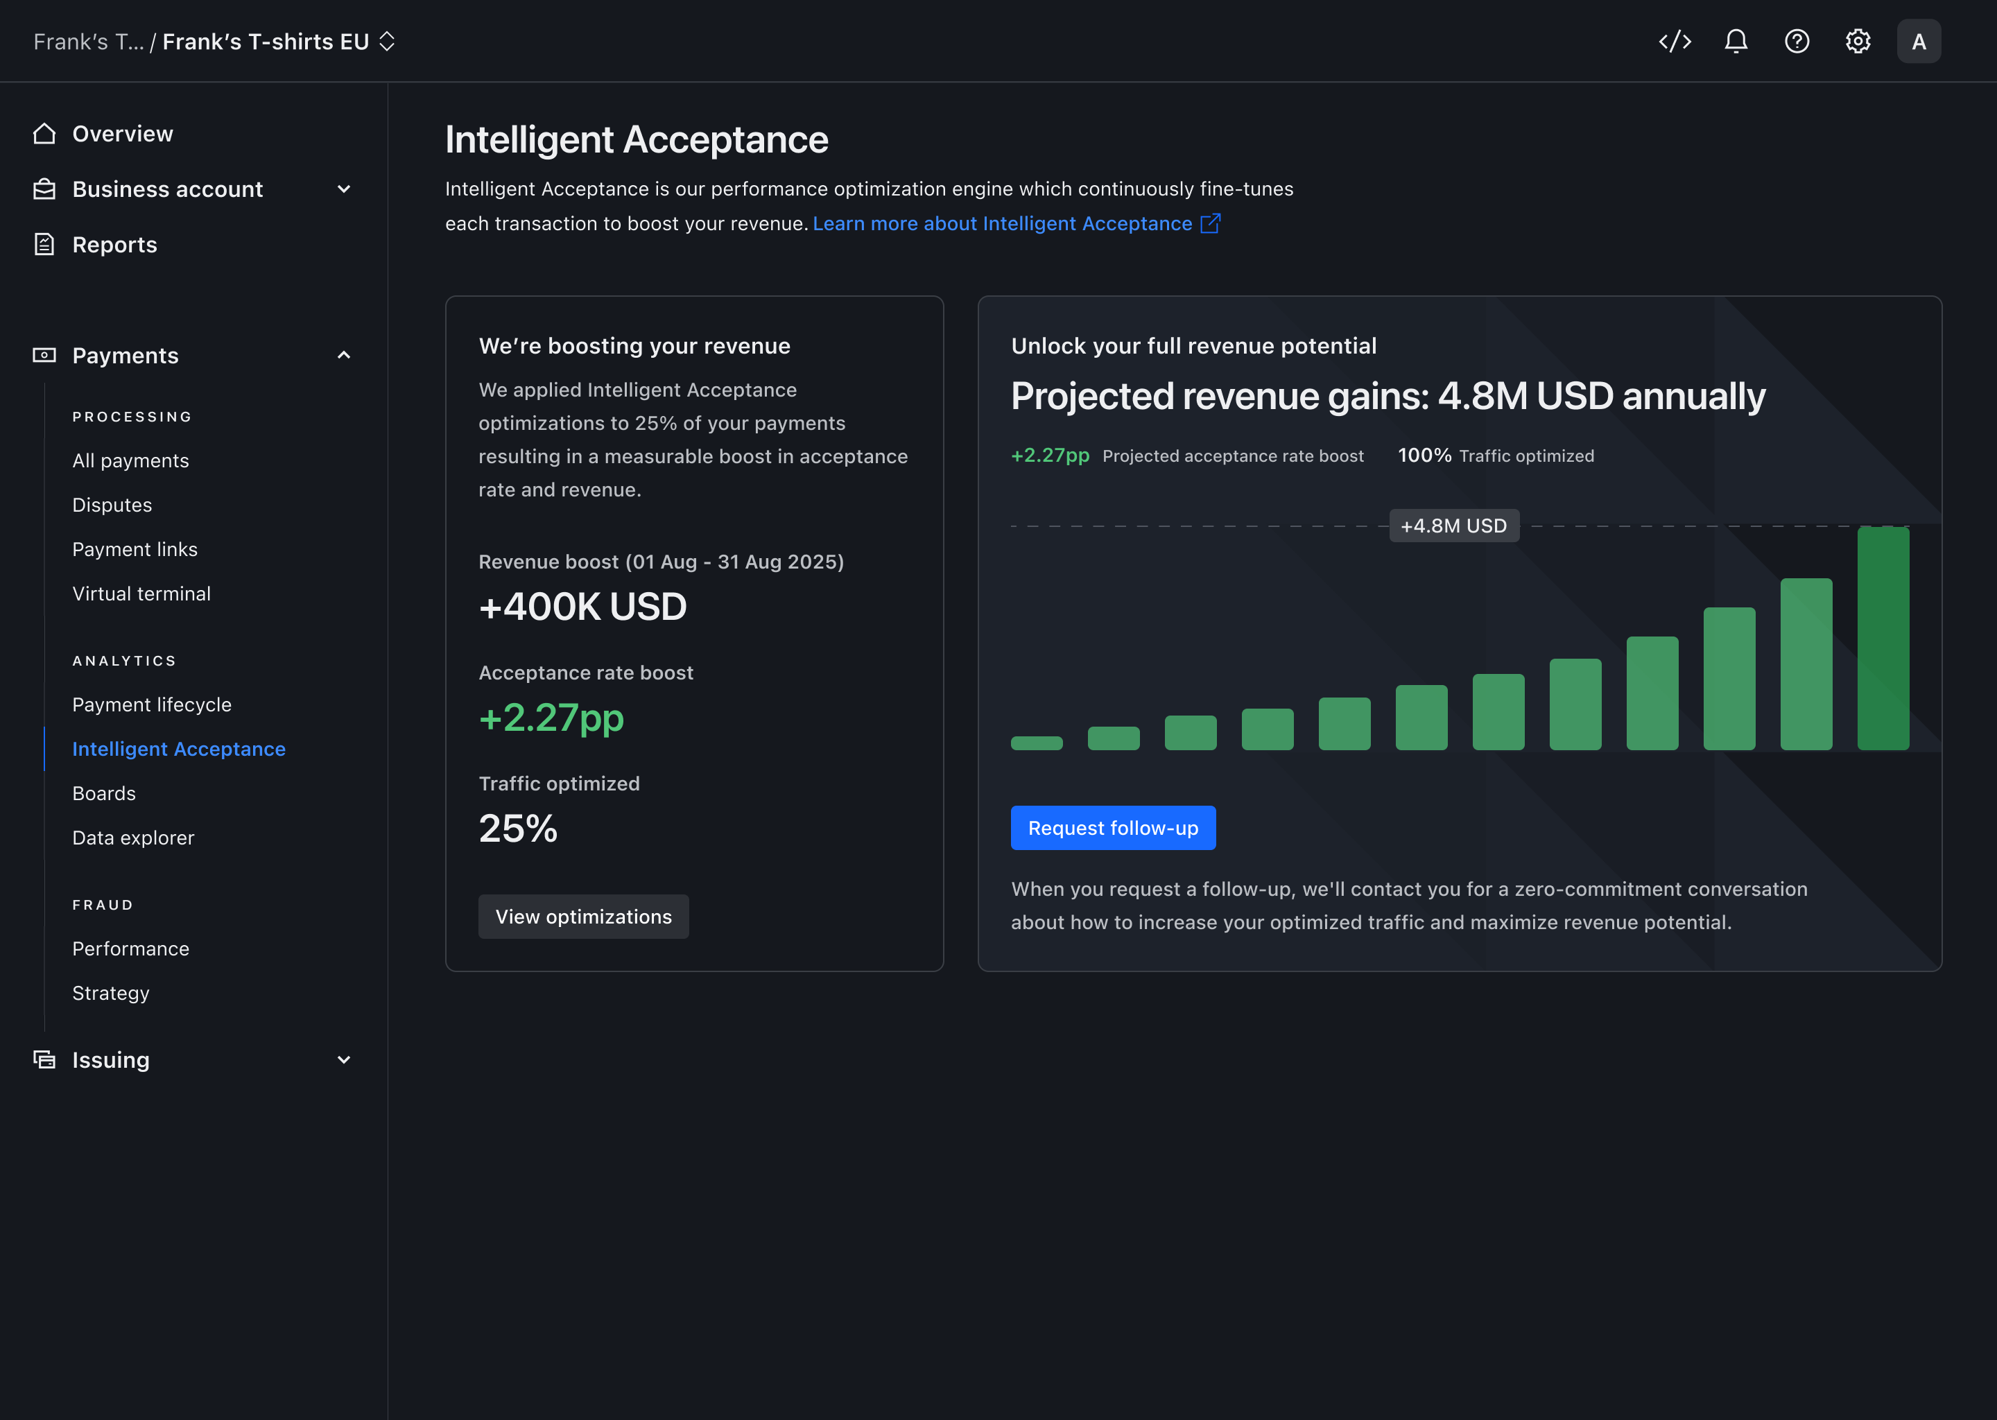
Task: Open Reports in sidebar
Action: coord(114,245)
